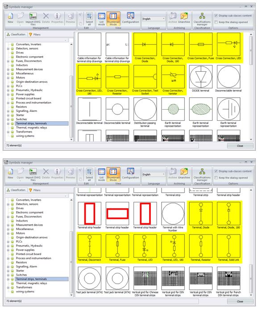Open Configuration in the lower window toolbar
Image resolution: width=258 pixels, height=309 pixels.
130,173
